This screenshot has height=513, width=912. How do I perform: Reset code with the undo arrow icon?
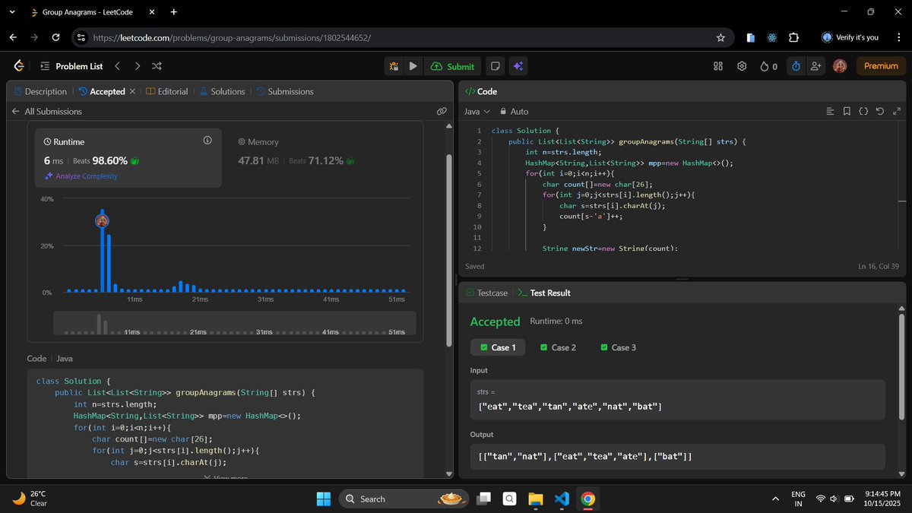pos(880,111)
